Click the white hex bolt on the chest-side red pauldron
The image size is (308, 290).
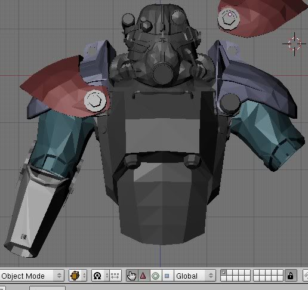[95, 100]
